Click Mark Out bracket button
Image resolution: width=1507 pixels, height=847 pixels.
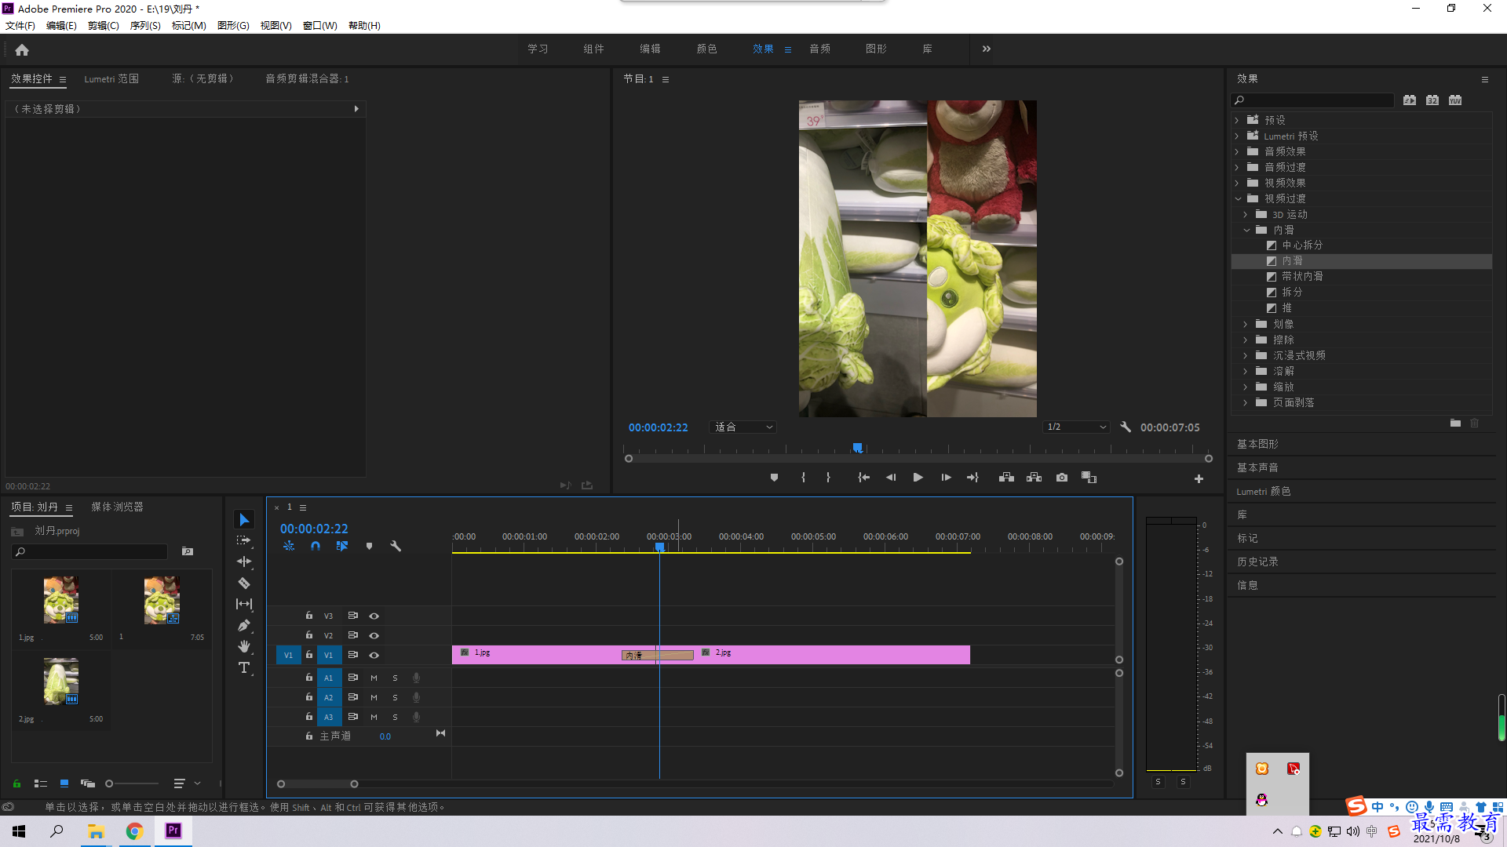click(828, 478)
